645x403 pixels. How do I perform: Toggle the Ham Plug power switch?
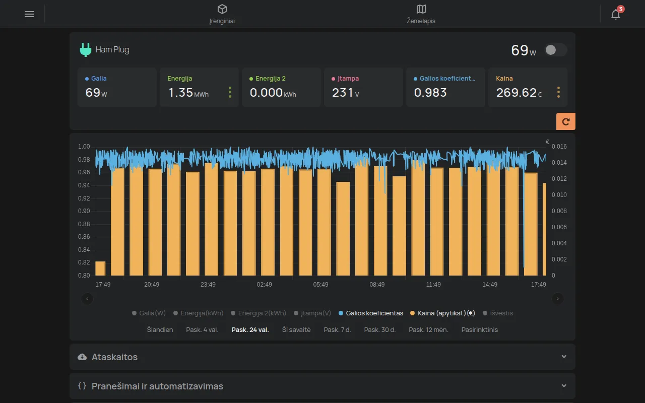tap(556, 50)
